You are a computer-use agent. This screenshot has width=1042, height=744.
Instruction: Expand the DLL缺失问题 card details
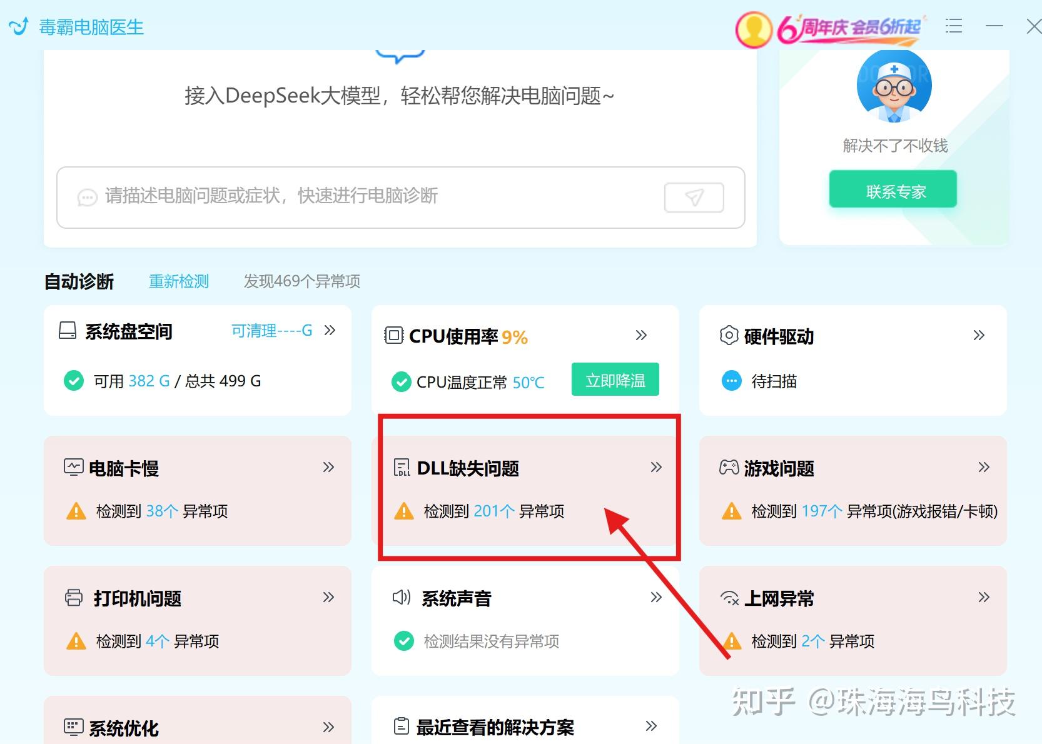656,467
